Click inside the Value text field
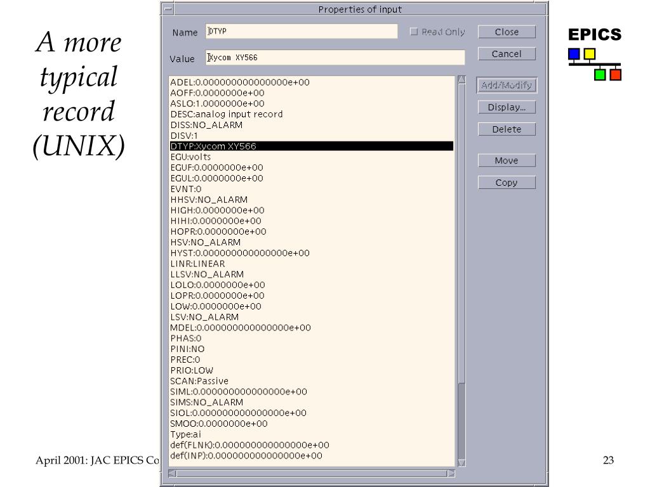Viewport: 650px width, 487px height. 335,58
